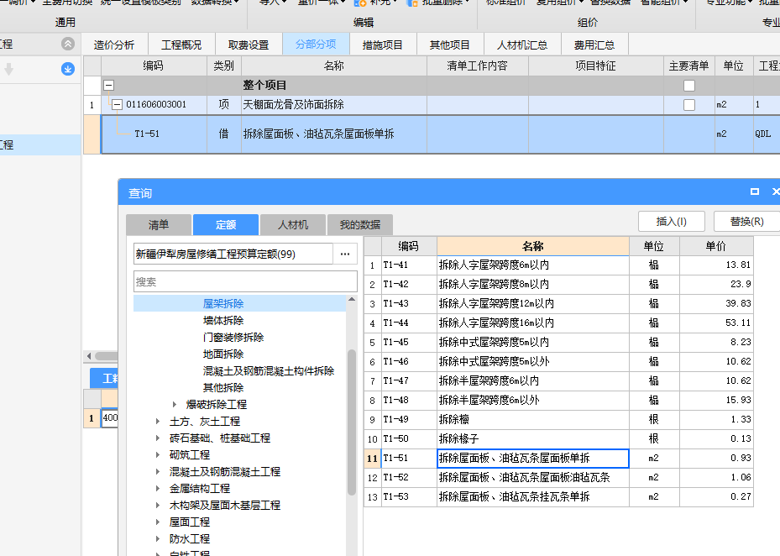
Task: Expand the 屋面工程 tree node
Action: (158, 522)
